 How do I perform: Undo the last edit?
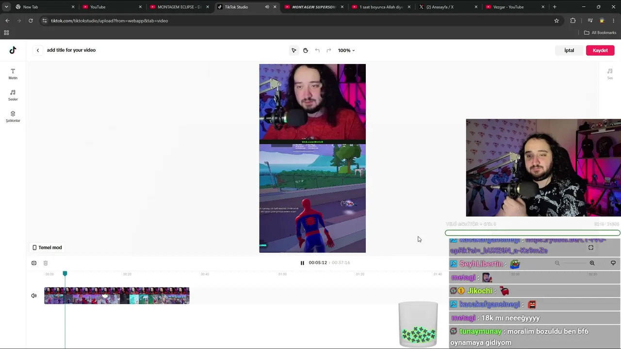317,50
